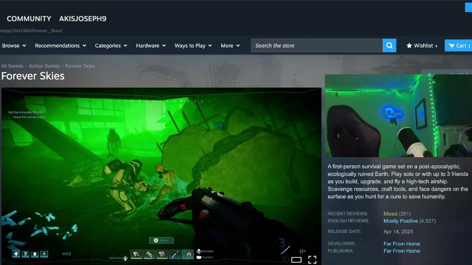Go to Action Games breadcrumb
Screen dimensions: 472x265
(44, 66)
